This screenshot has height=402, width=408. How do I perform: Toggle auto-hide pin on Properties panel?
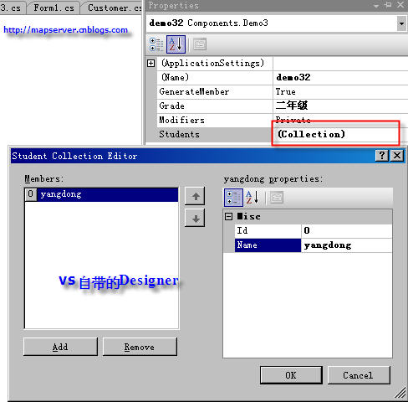coord(388,5)
